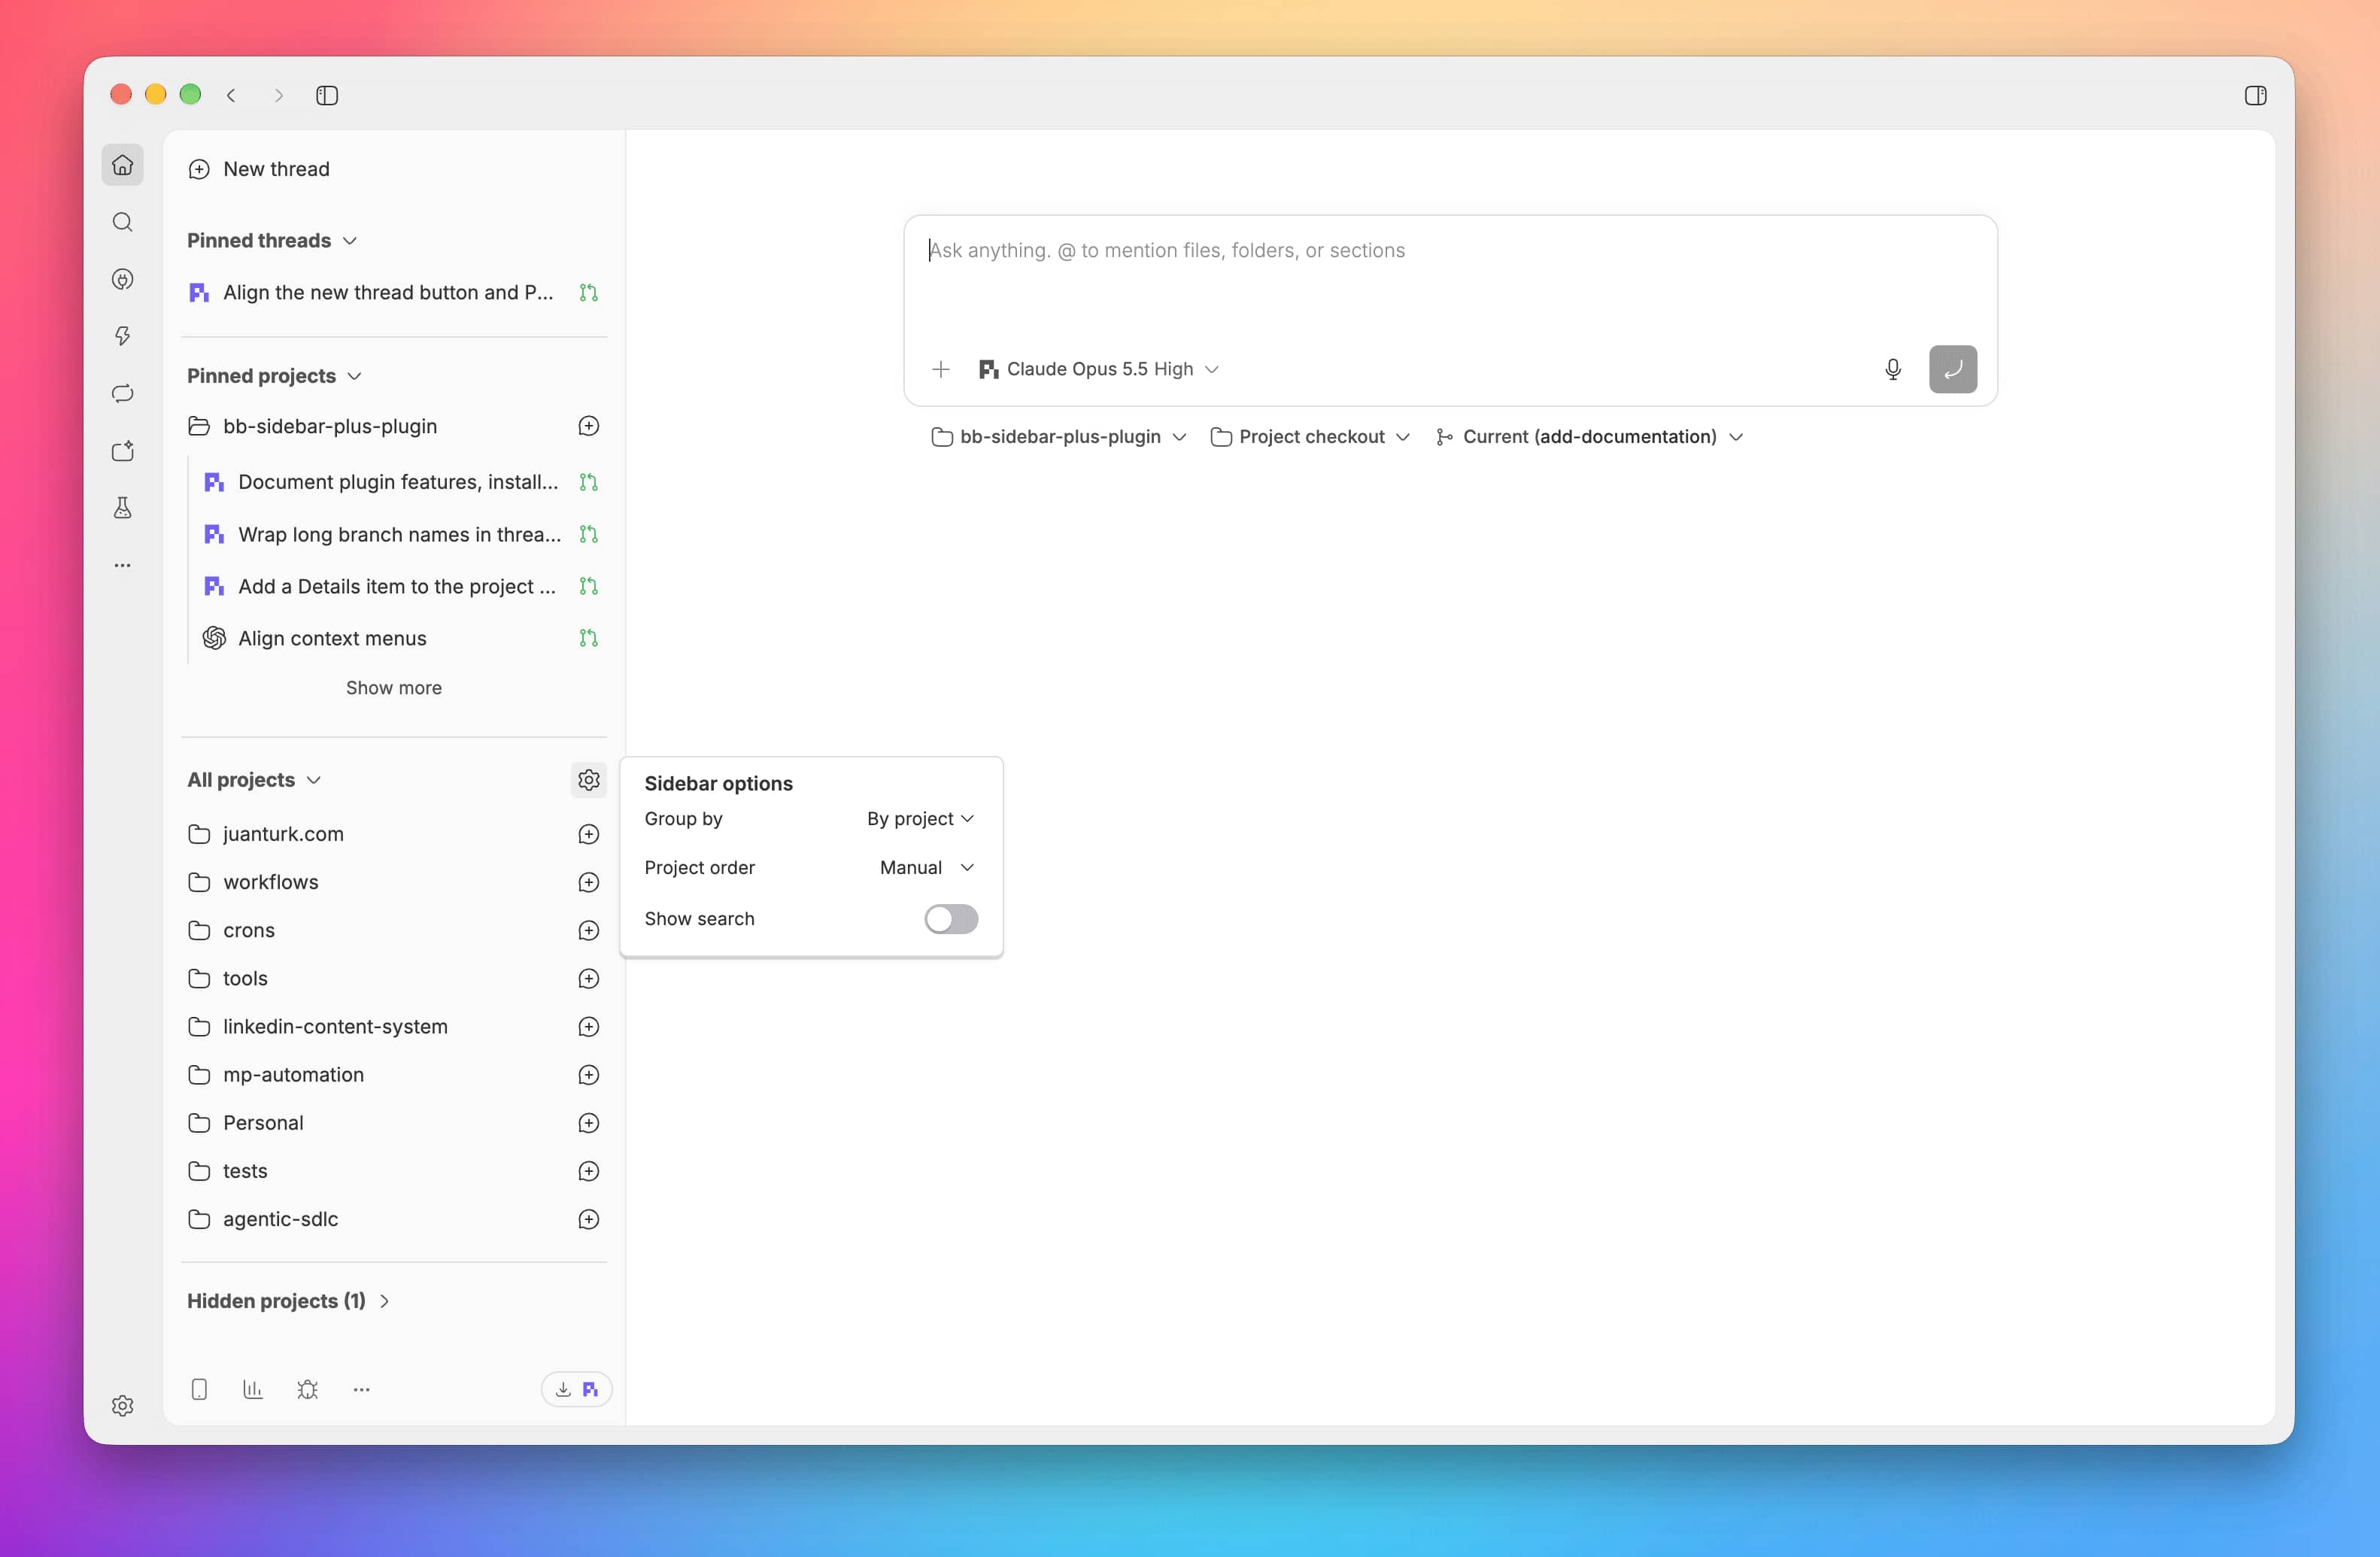Screen dimensions: 2380x1557
Task: Click the send arrow button in prompt box
Action: coord(1952,369)
